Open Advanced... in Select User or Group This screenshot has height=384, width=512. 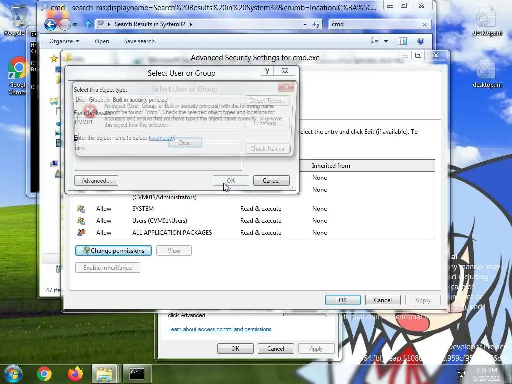click(x=96, y=181)
